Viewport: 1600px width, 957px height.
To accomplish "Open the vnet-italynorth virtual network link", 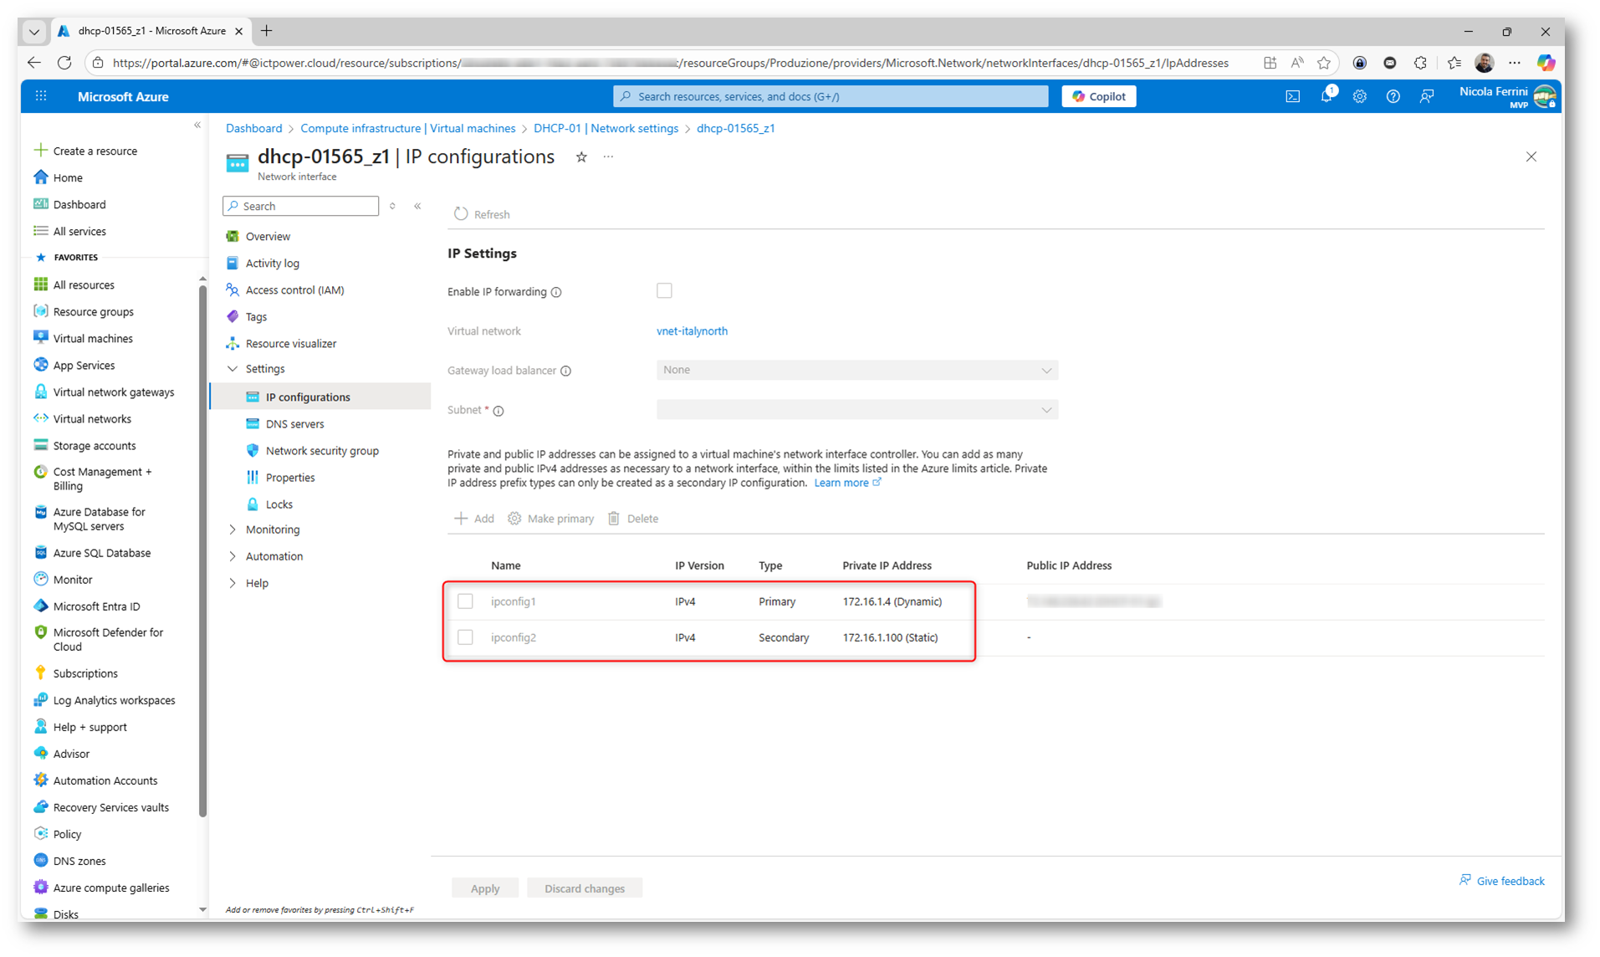I will click(x=692, y=331).
